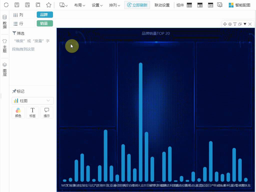Expand the chart toolbar triangle menu

[x=245, y=24]
